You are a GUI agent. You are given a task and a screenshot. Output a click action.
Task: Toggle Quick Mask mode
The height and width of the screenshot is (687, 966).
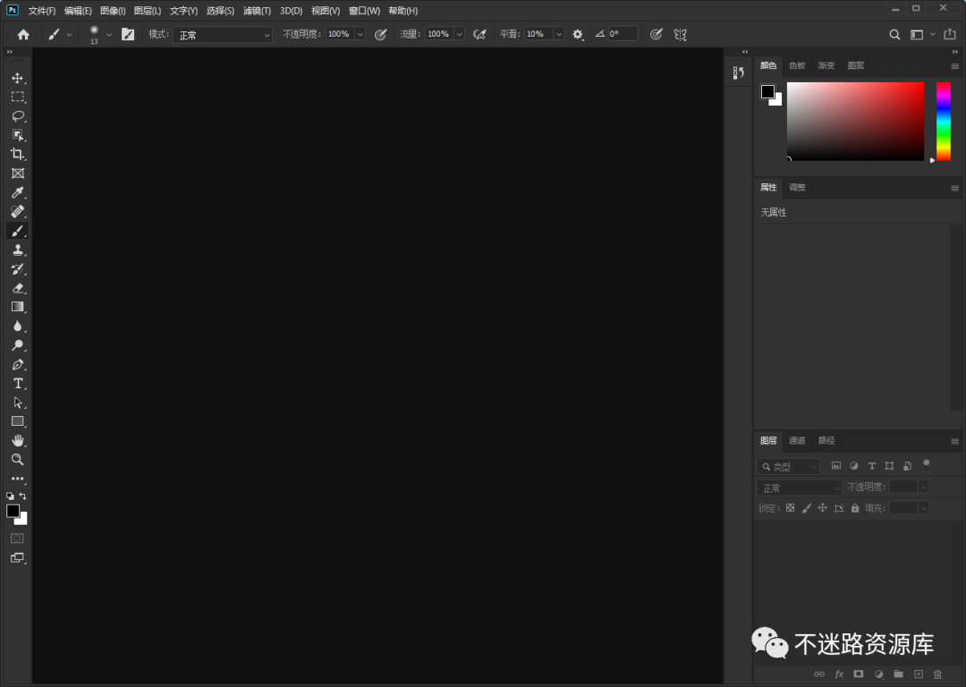pos(17,538)
